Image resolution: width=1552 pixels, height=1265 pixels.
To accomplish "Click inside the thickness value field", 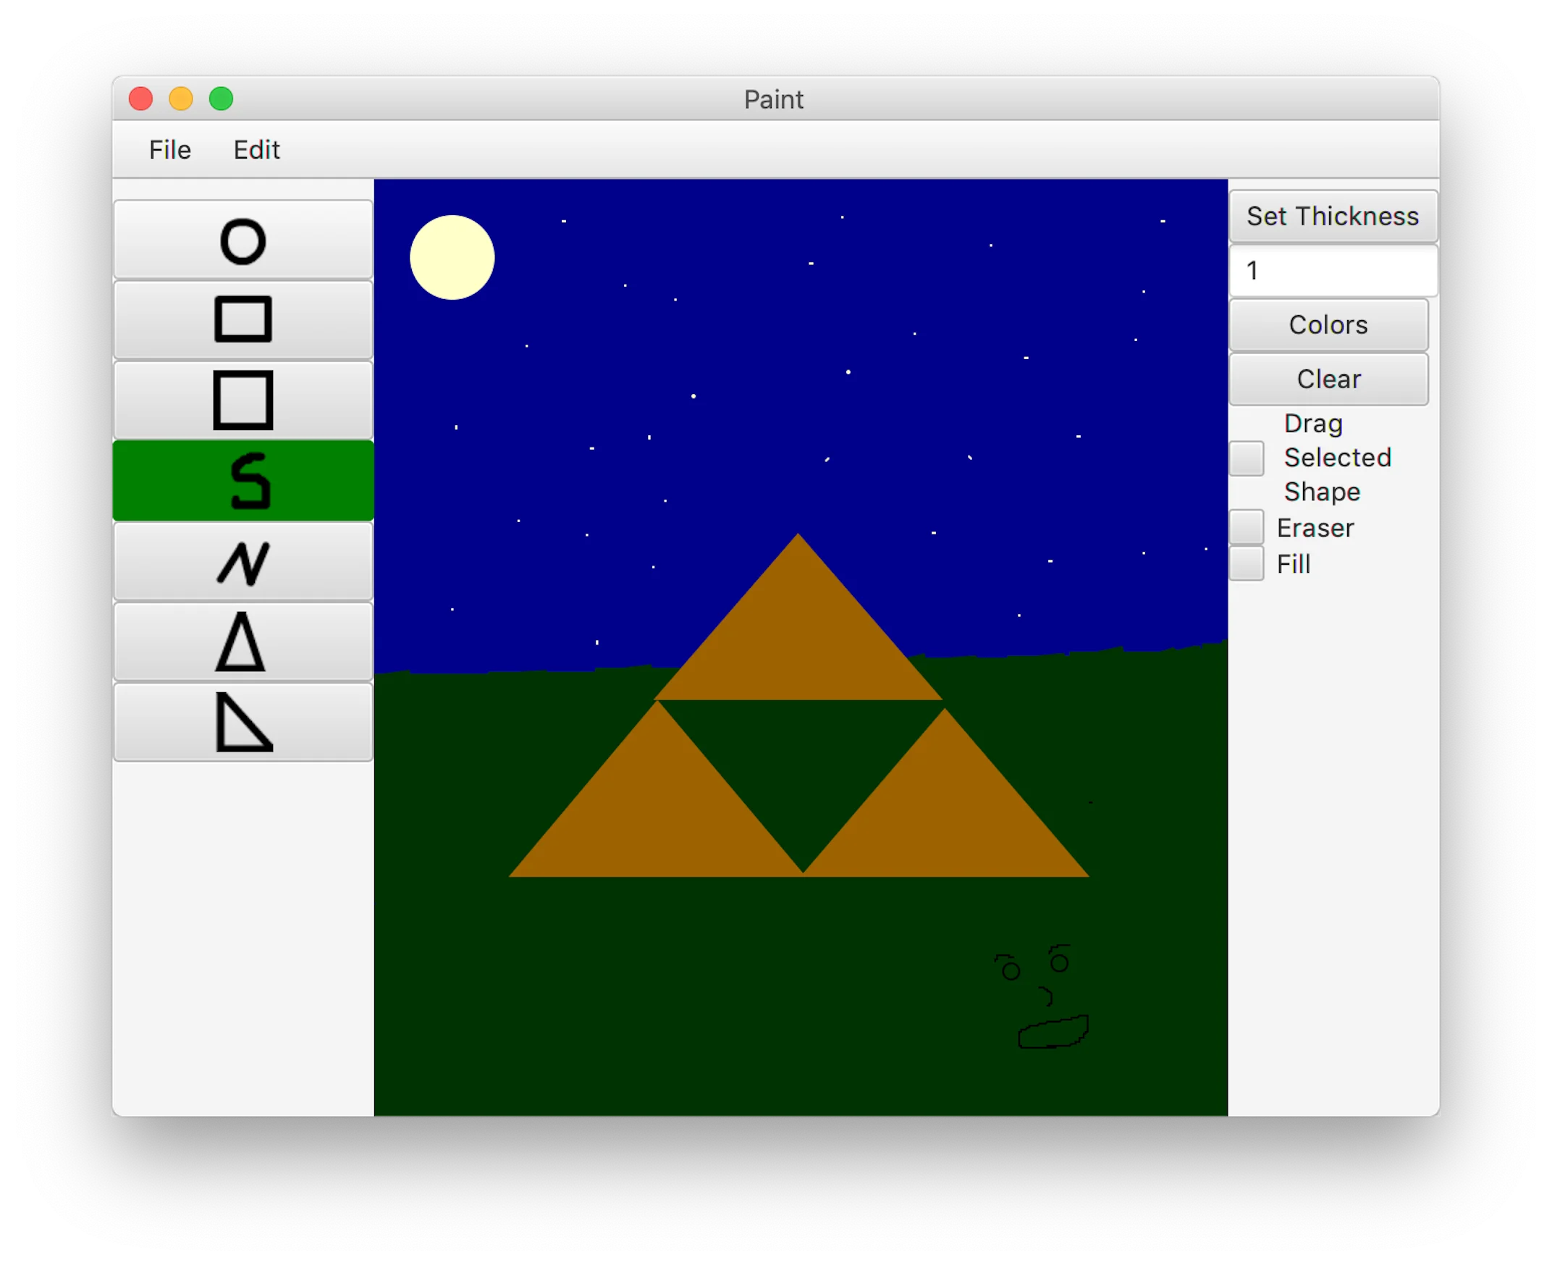I will 1332,270.
